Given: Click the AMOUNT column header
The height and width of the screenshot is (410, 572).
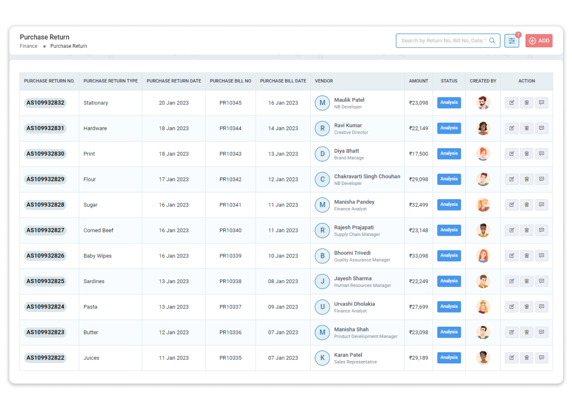Looking at the screenshot, I should pos(418,81).
